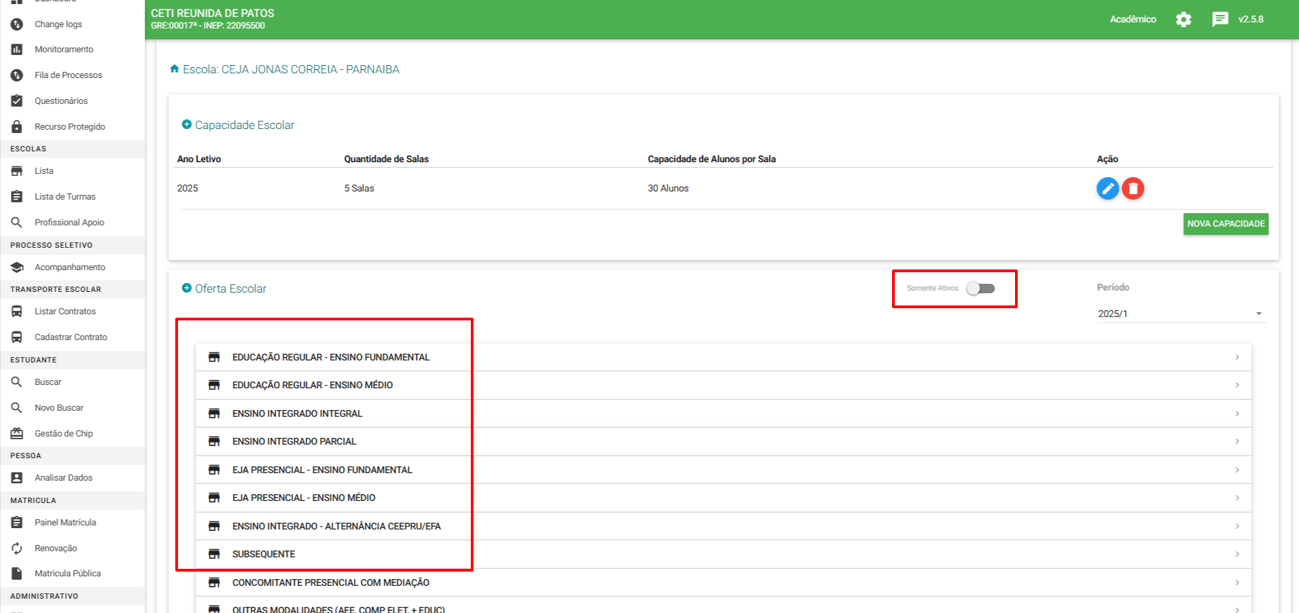The height and width of the screenshot is (613, 1299).
Task: Open Monitoramento in the sidebar
Action: pos(64,50)
